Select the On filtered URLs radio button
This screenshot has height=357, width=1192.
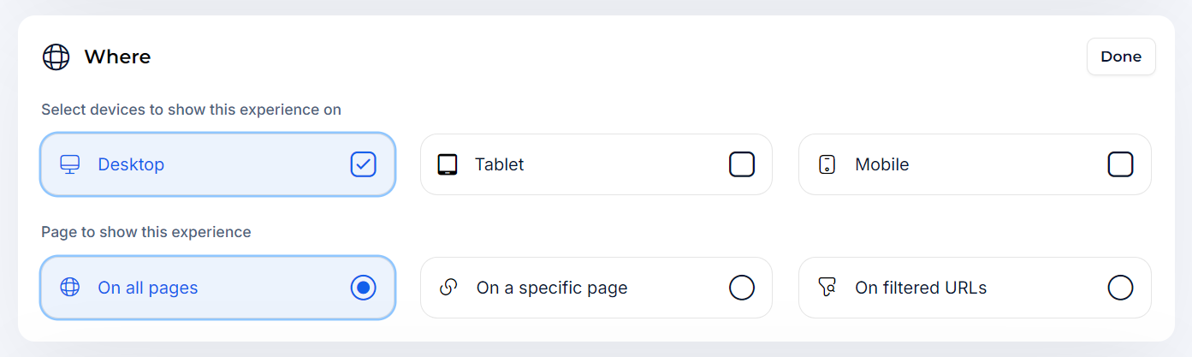pos(1120,288)
